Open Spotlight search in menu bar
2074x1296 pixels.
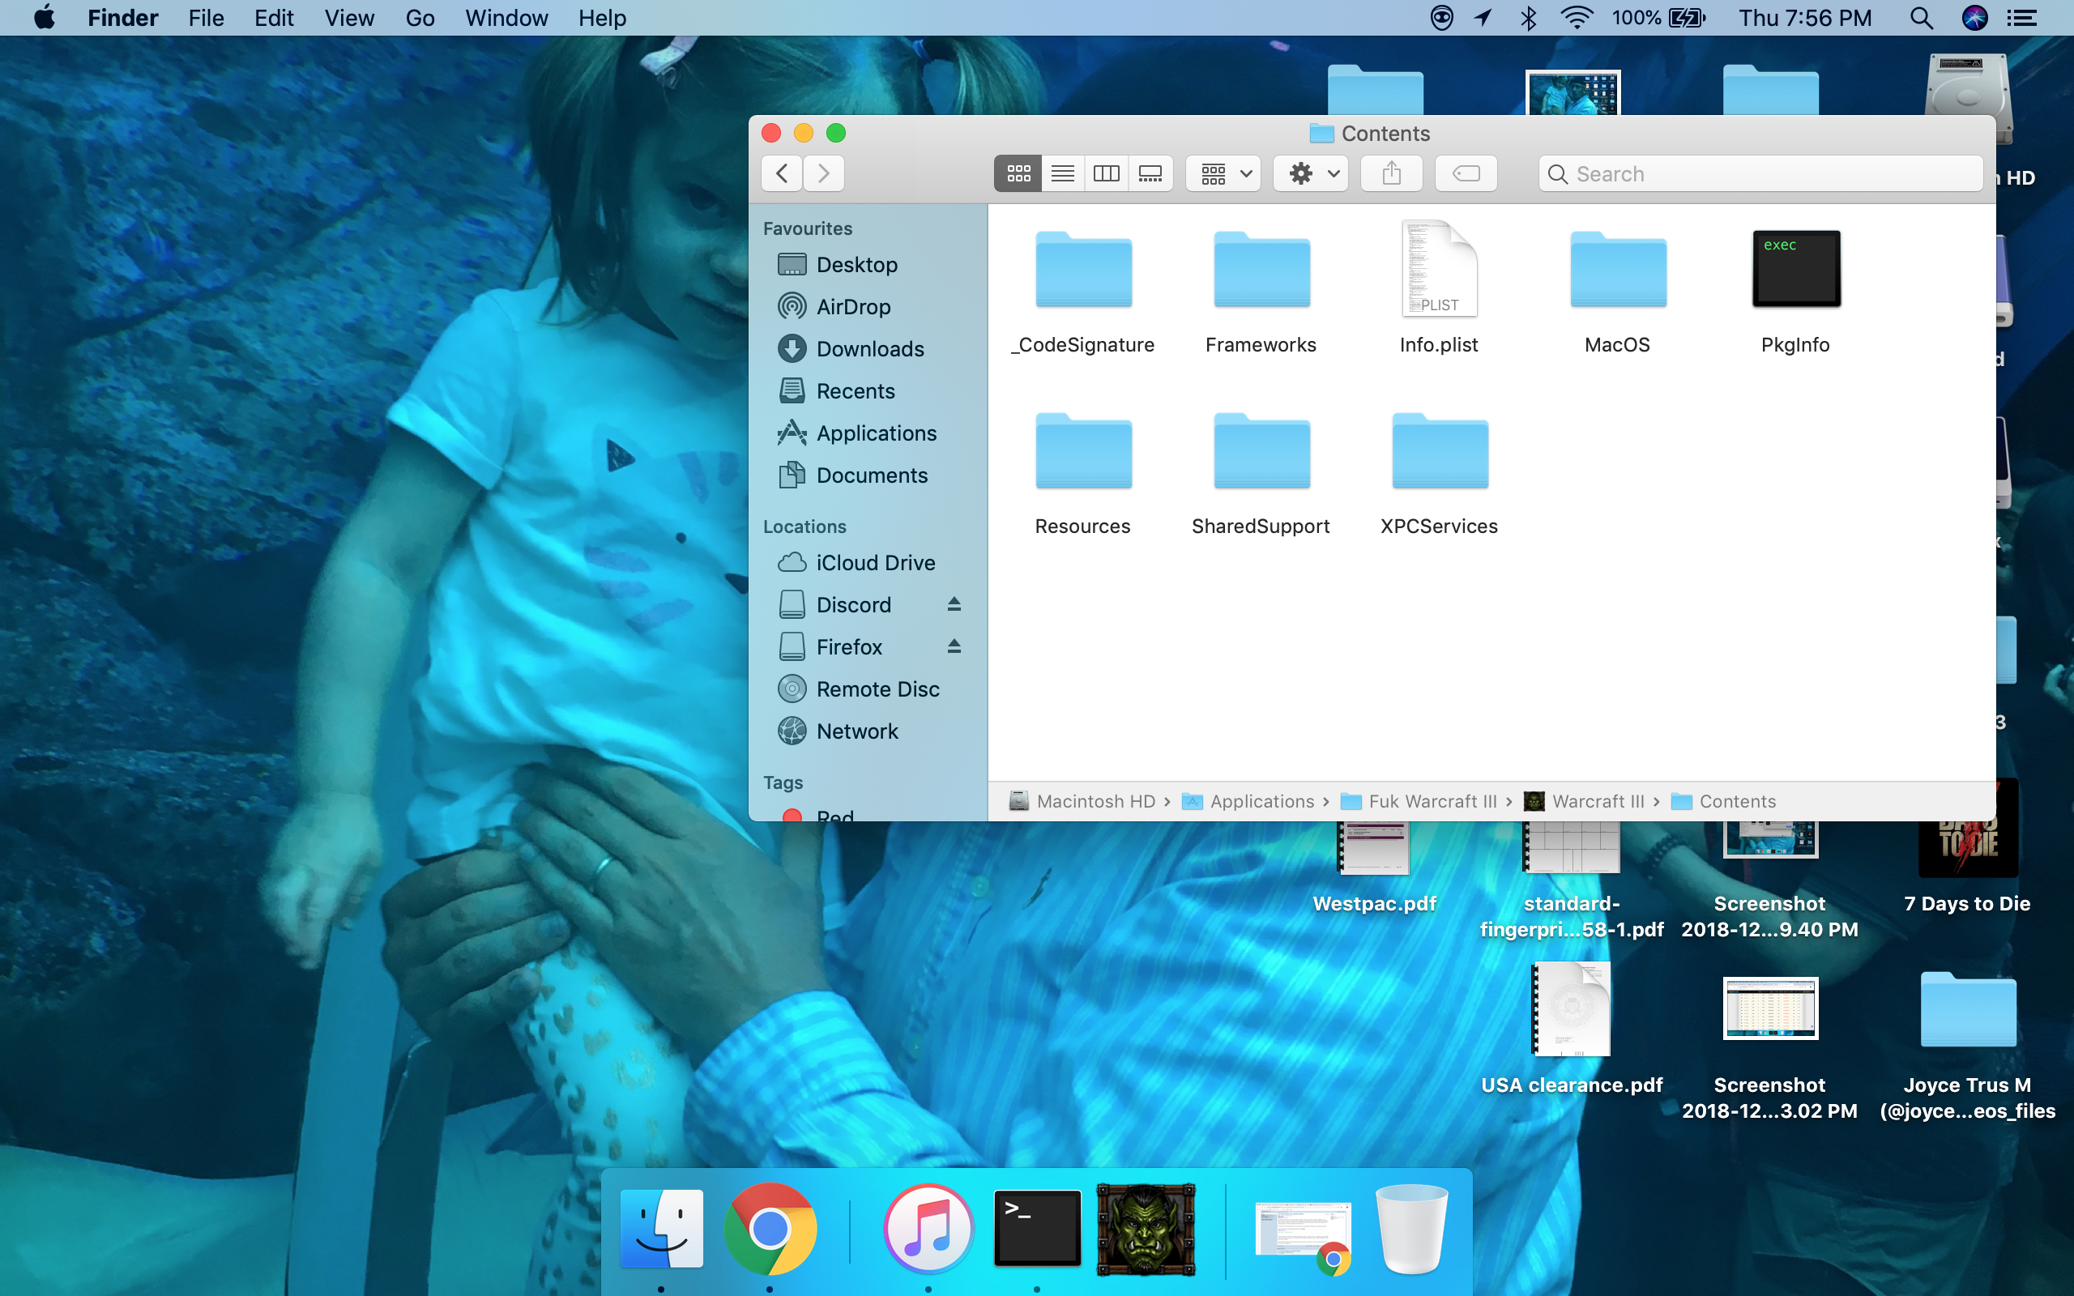(x=1922, y=18)
